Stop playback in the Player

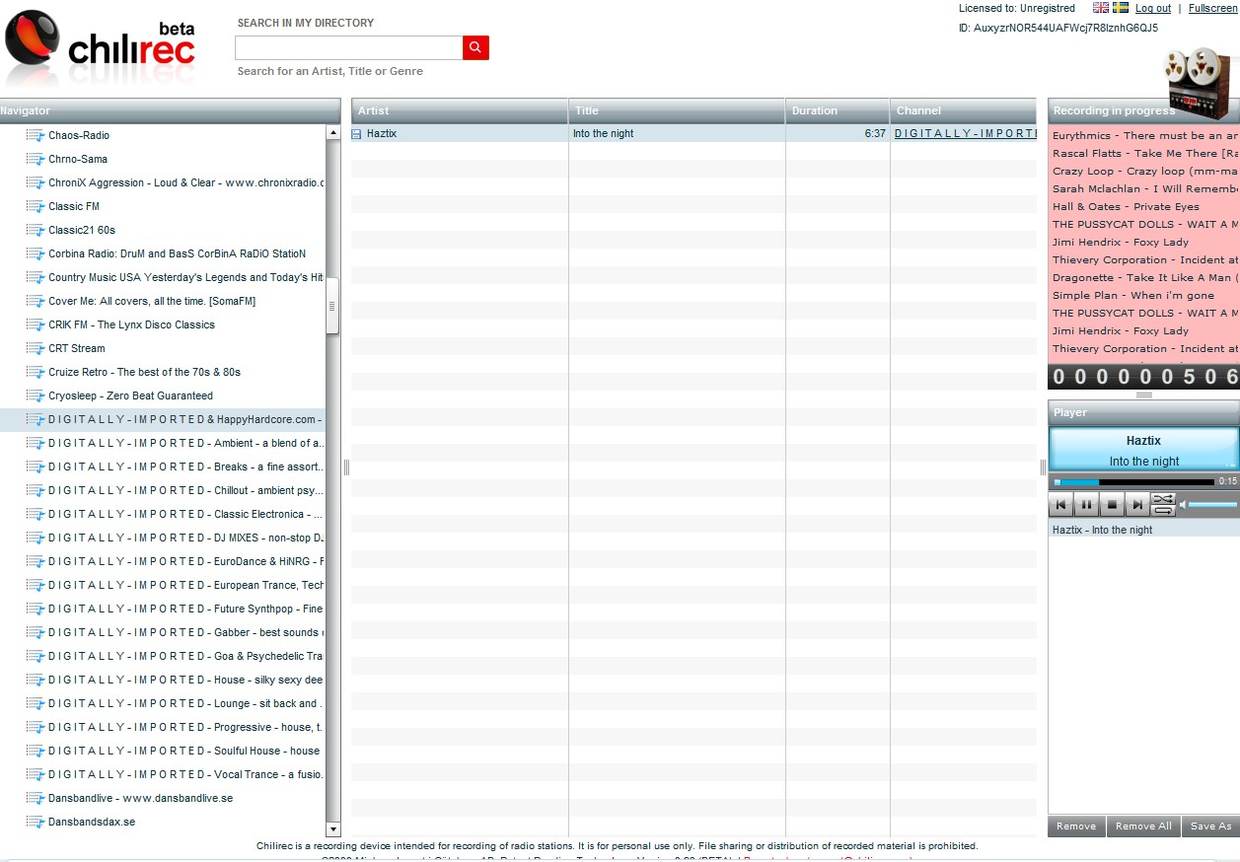1112,504
